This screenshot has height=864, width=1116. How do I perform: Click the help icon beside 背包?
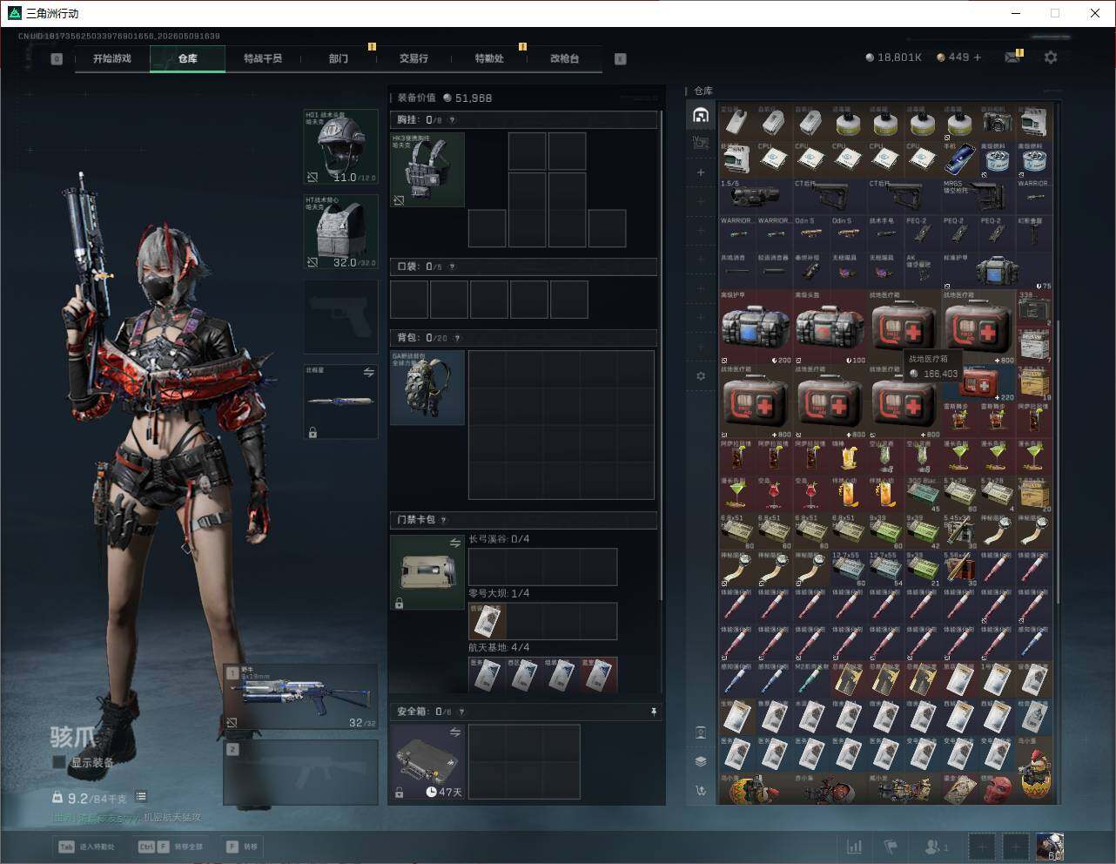(457, 338)
